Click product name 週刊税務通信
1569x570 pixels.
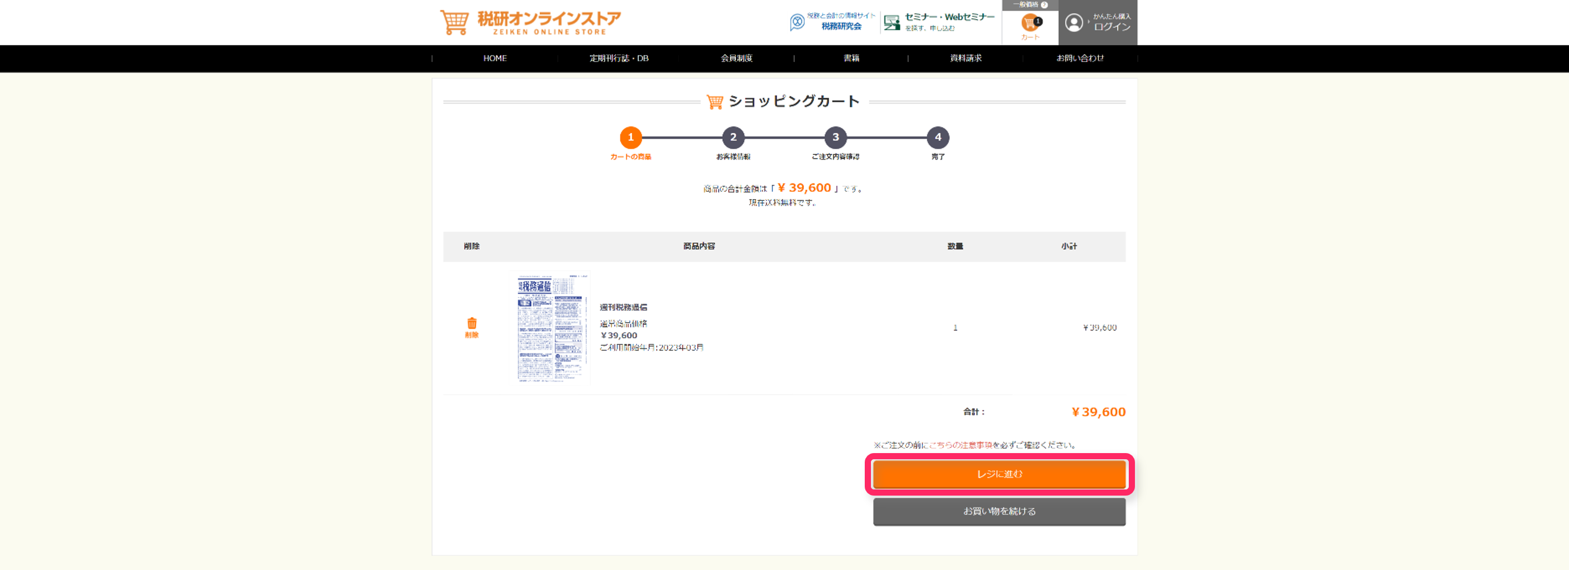click(623, 308)
